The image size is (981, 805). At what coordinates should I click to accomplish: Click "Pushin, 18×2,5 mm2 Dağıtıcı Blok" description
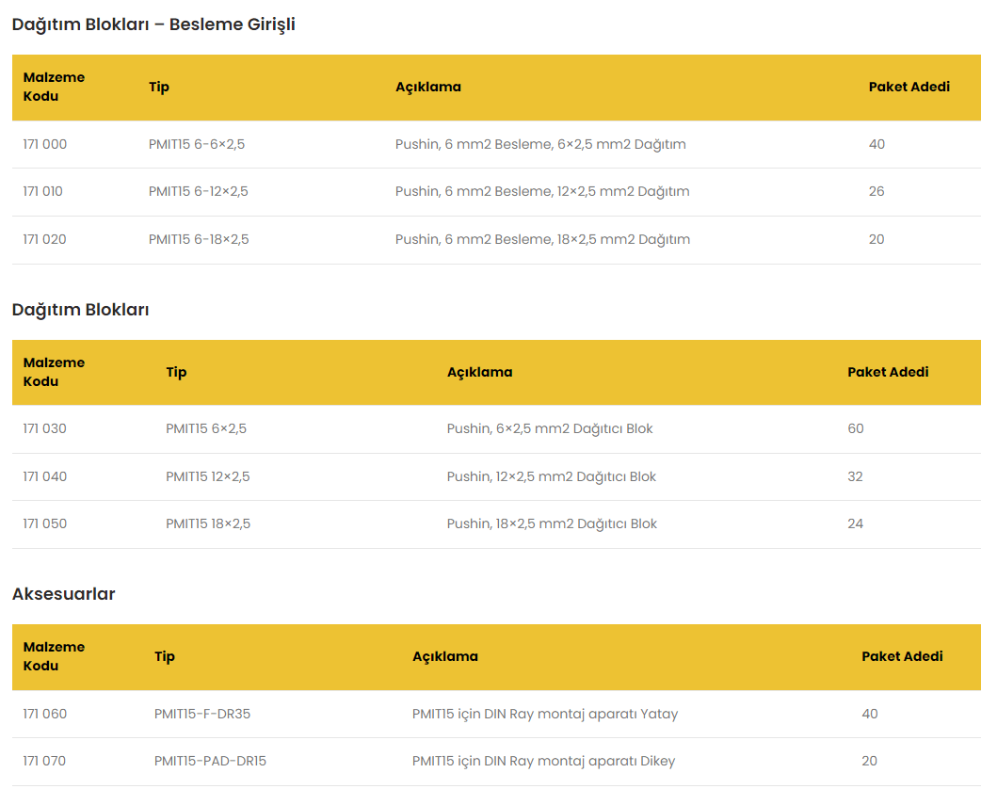(552, 523)
